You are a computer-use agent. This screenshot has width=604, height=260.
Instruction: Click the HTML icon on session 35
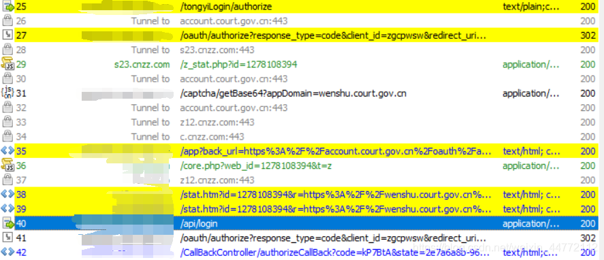coord(7,151)
